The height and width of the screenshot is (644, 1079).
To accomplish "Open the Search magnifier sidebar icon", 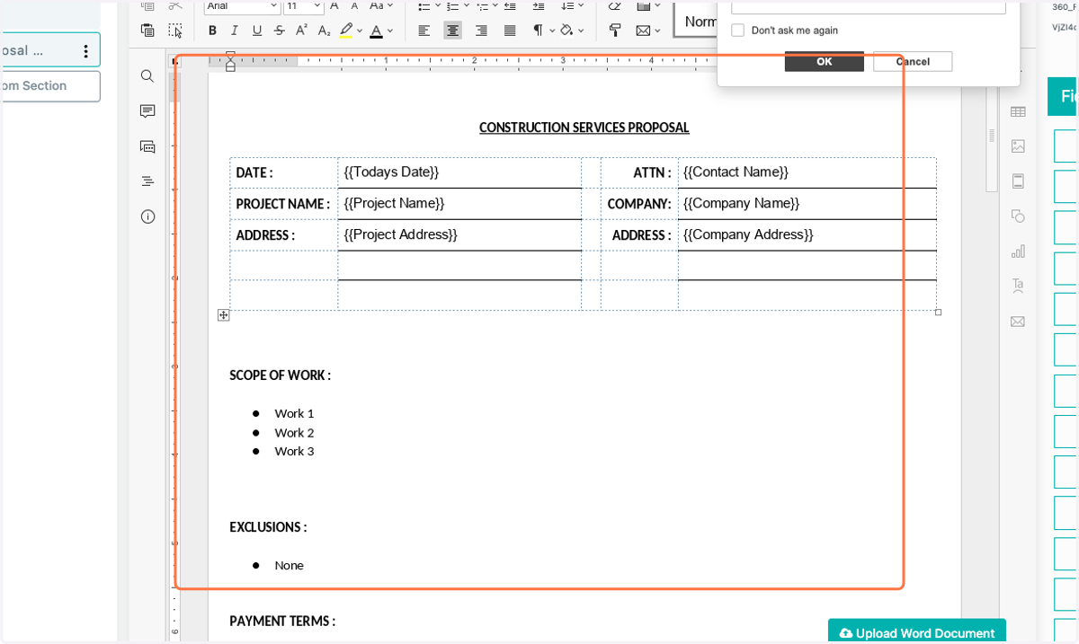I will tap(147, 76).
